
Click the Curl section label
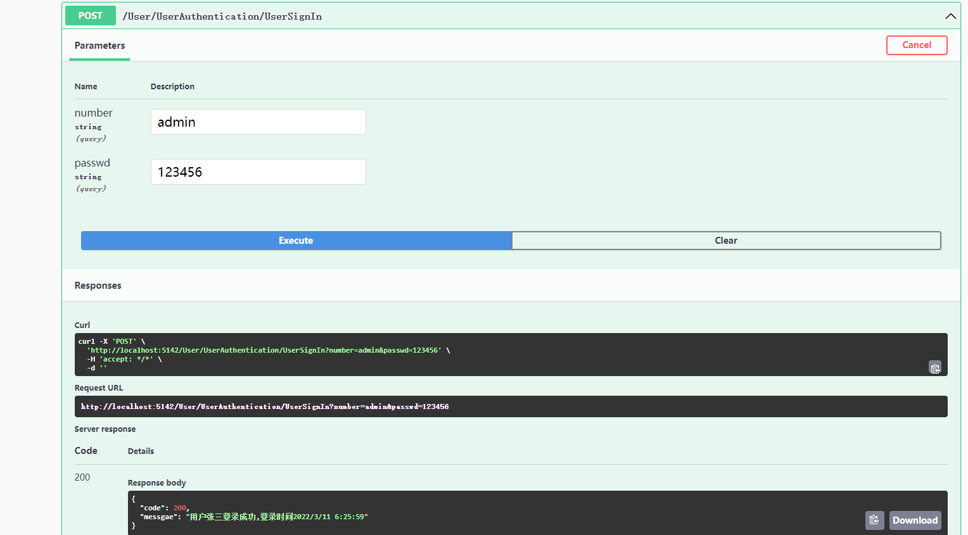point(82,325)
